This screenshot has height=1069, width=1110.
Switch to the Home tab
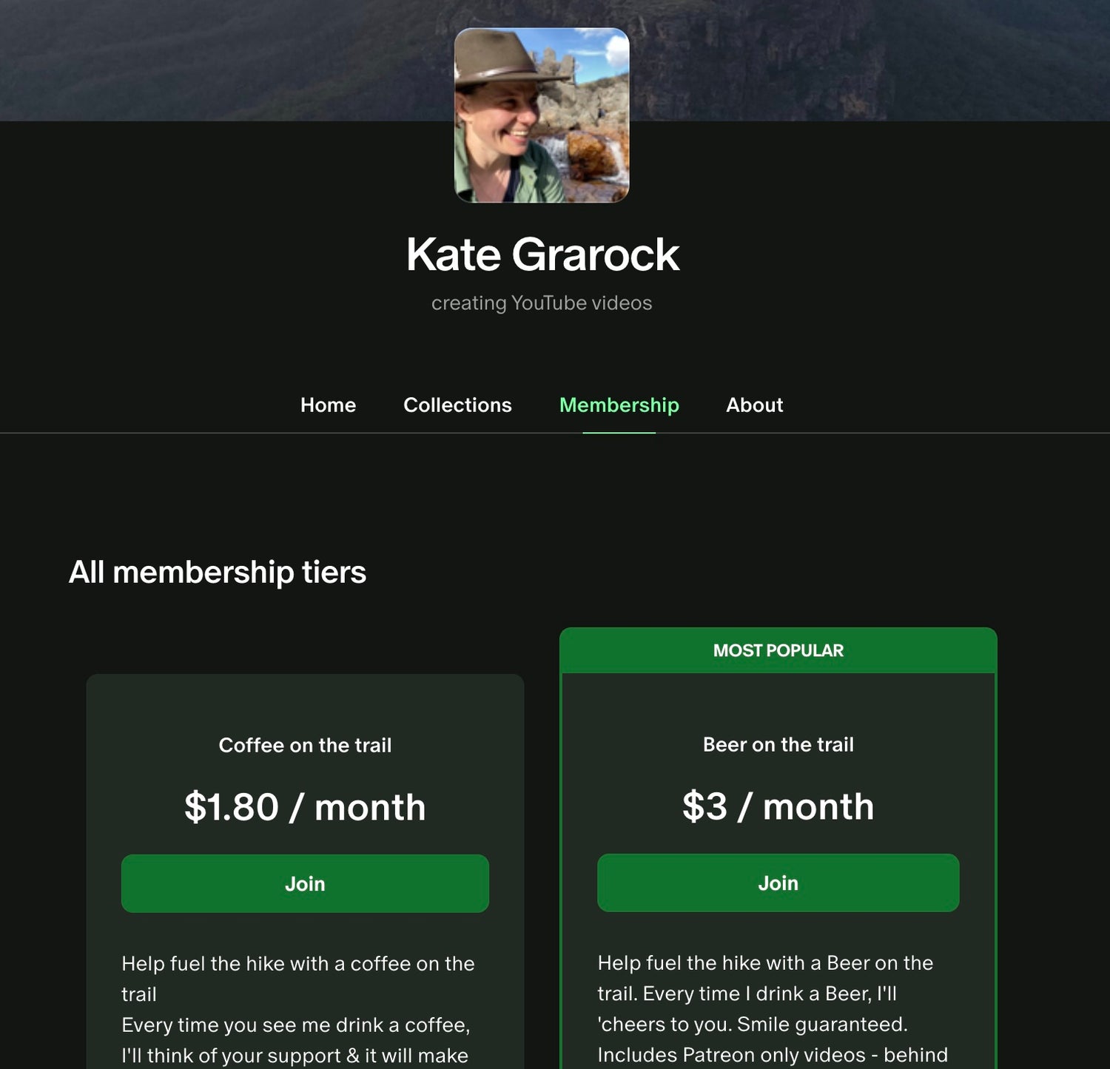click(x=328, y=405)
